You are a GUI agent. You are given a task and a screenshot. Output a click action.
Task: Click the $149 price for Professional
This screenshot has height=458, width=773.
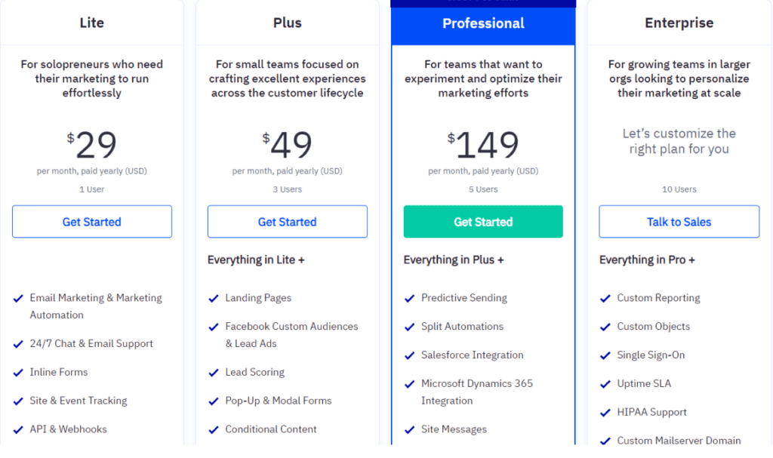coord(483,145)
